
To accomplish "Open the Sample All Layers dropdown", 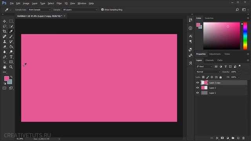I will [x=80, y=10].
